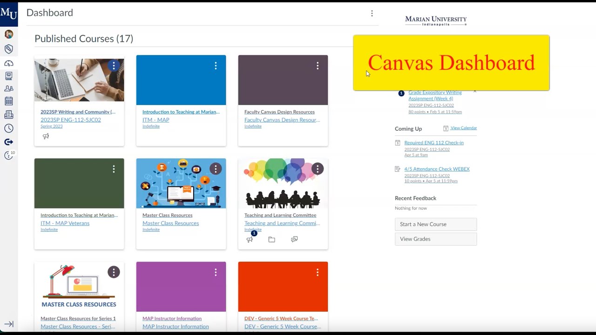This screenshot has height=335, width=596.
Task: Click the Master Class Resources illustrated thumbnail
Action: point(181,183)
